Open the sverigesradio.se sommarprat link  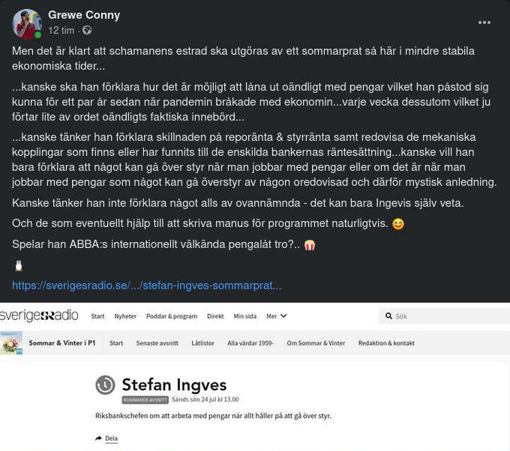(147, 285)
